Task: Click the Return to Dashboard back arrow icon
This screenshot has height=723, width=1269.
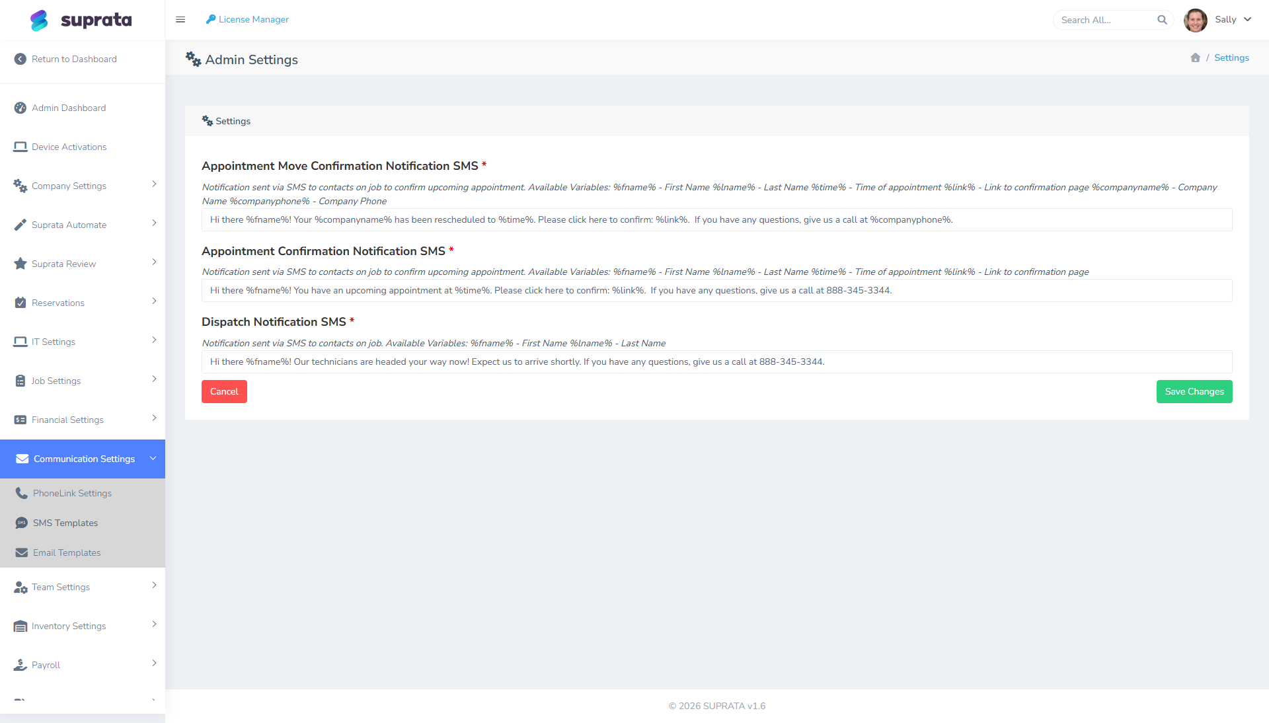Action: coord(20,59)
